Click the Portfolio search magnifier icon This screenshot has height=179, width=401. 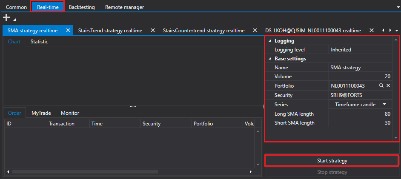381,85
